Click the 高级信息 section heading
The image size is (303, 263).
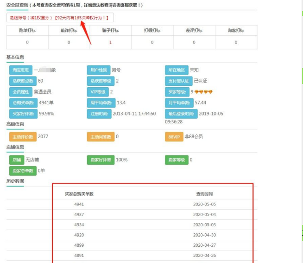(x=15, y=124)
